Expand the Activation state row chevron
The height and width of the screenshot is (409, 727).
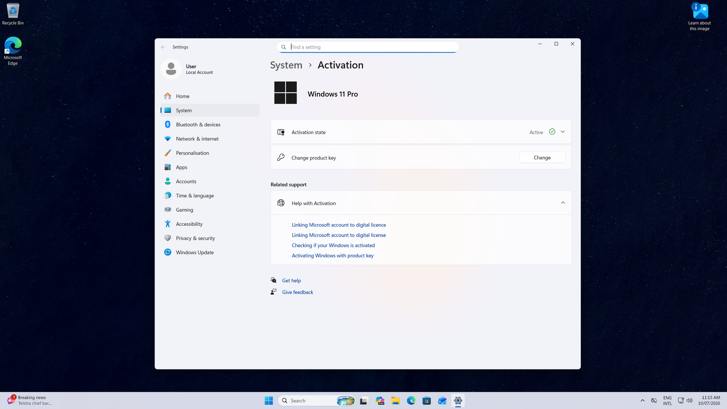point(563,132)
